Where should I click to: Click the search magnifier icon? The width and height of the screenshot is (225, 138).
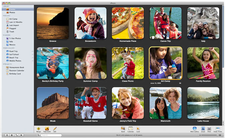[x=38, y=135]
